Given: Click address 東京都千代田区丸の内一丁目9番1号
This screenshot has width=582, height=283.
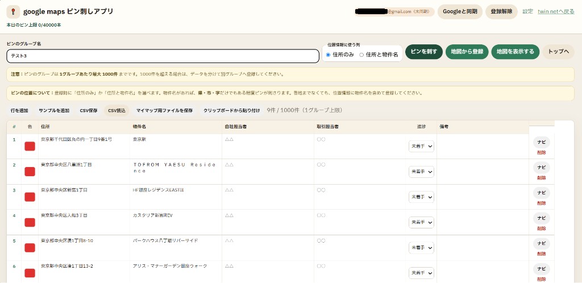Looking at the screenshot, I should [77, 139].
